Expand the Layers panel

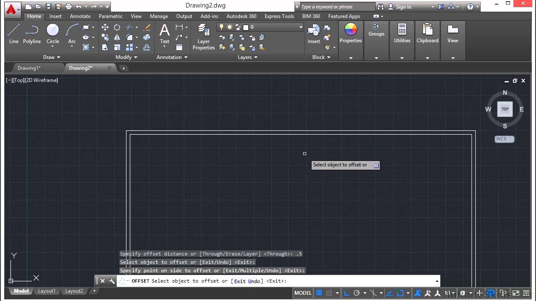point(247,57)
